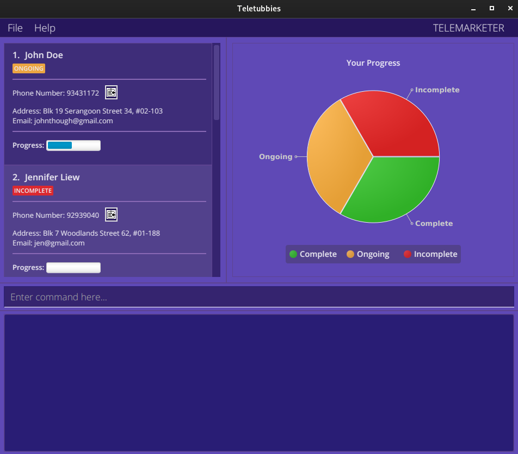Click the red Incomplete legend dot
The image size is (518, 454).
click(x=408, y=254)
